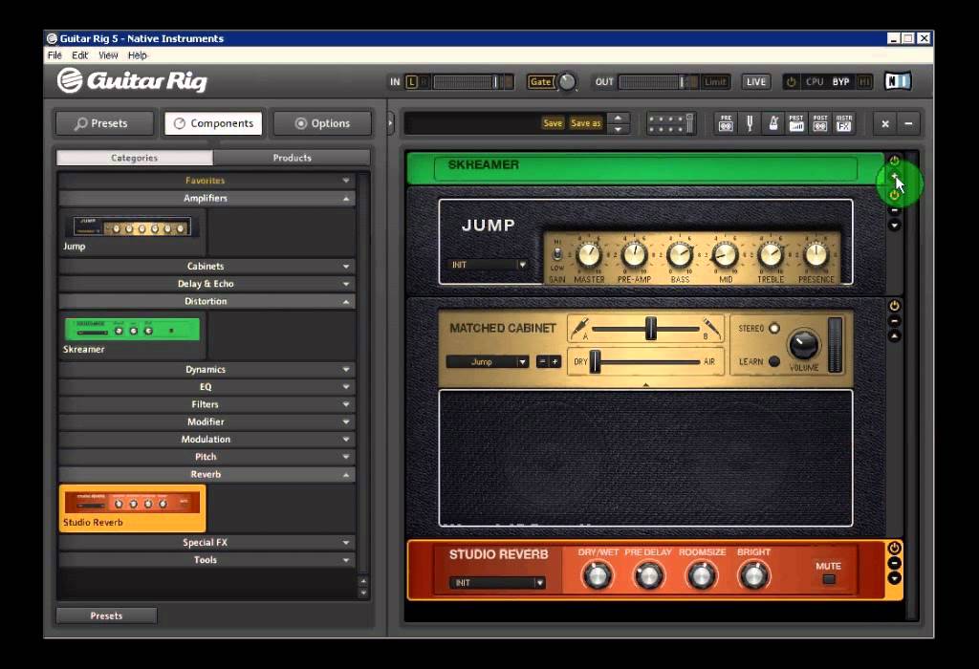Screen dimensions: 979x669
Task: Open the View menu
Action: coord(108,55)
